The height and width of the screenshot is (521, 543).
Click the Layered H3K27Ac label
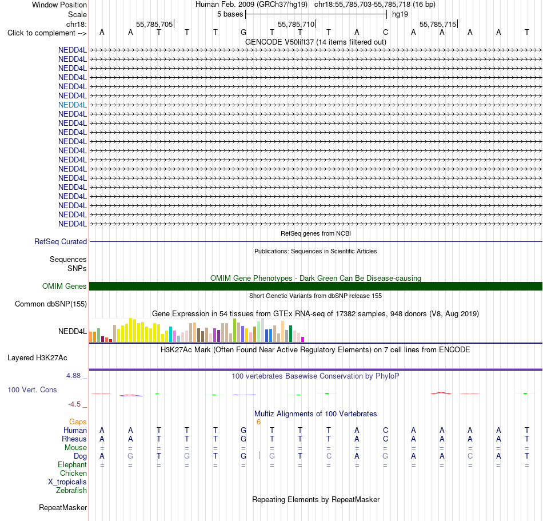37,358
